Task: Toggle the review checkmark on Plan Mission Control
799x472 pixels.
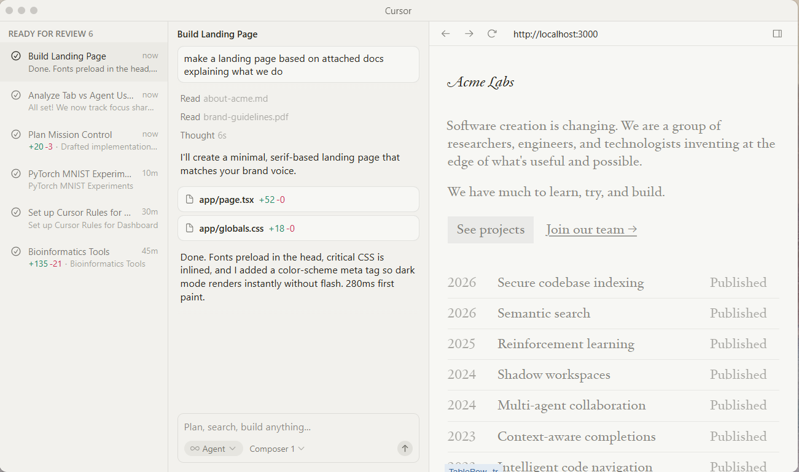Action: [x=15, y=134]
